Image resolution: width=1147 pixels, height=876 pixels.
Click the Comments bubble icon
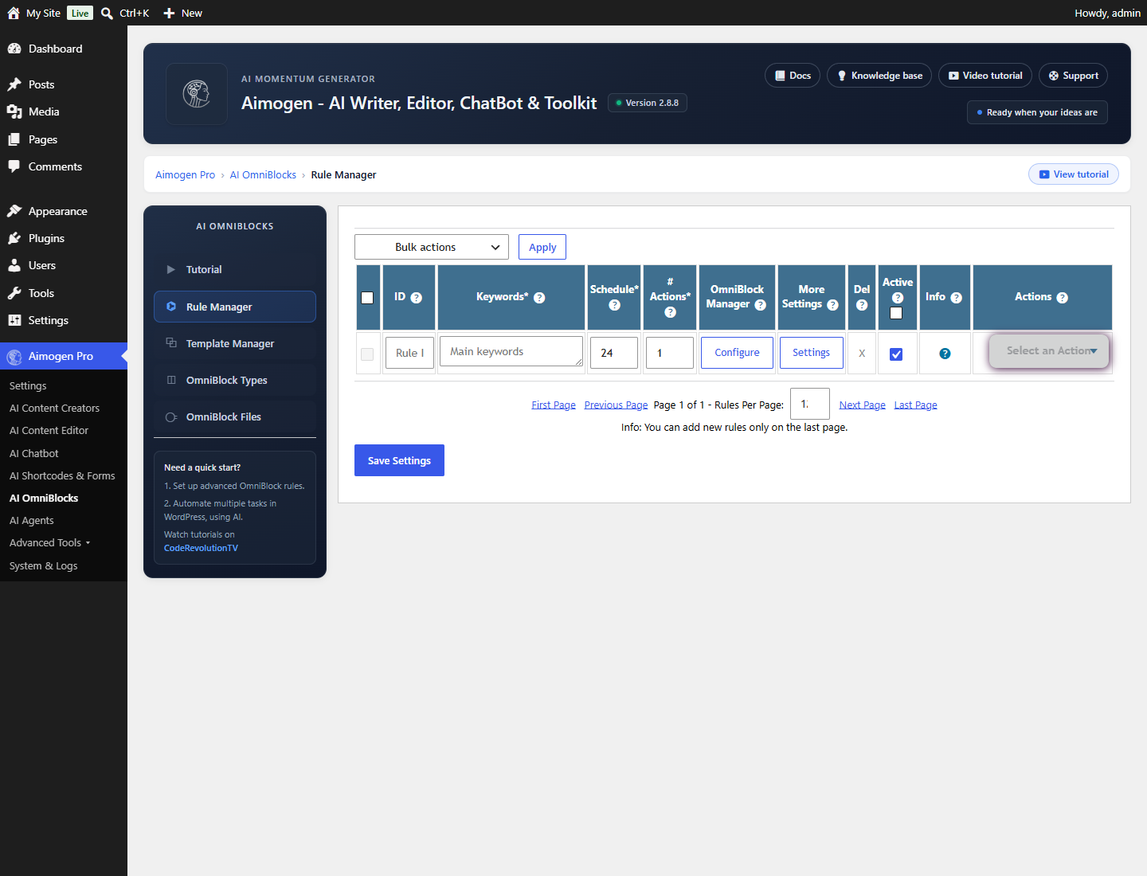pos(14,166)
